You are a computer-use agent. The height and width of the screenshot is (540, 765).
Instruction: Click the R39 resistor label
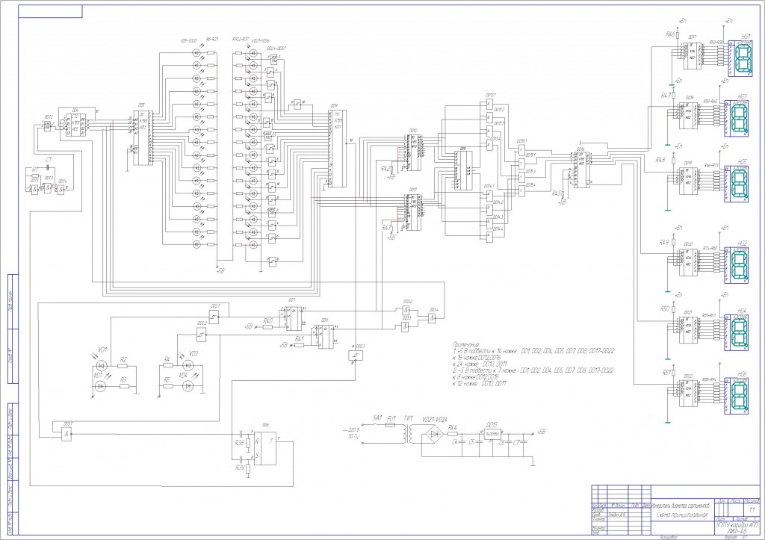pyautogui.click(x=240, y=468)
